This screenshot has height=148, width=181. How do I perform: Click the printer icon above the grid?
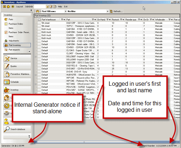38,11
